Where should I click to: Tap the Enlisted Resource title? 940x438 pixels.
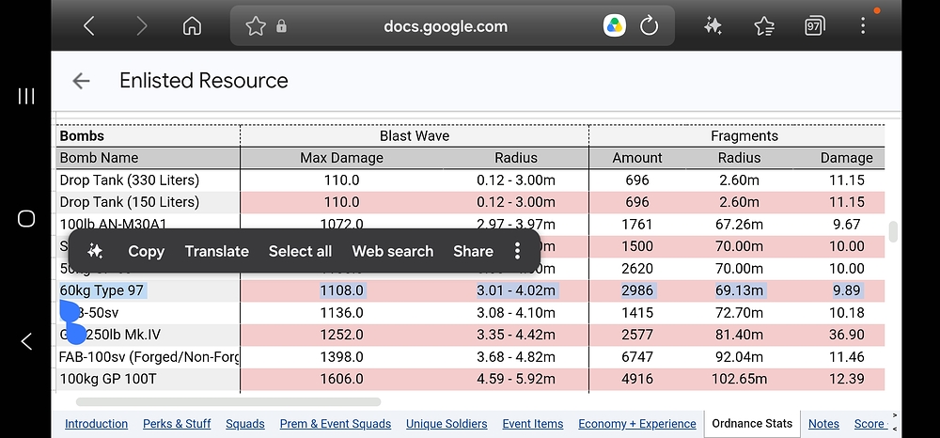coord(204,80)
